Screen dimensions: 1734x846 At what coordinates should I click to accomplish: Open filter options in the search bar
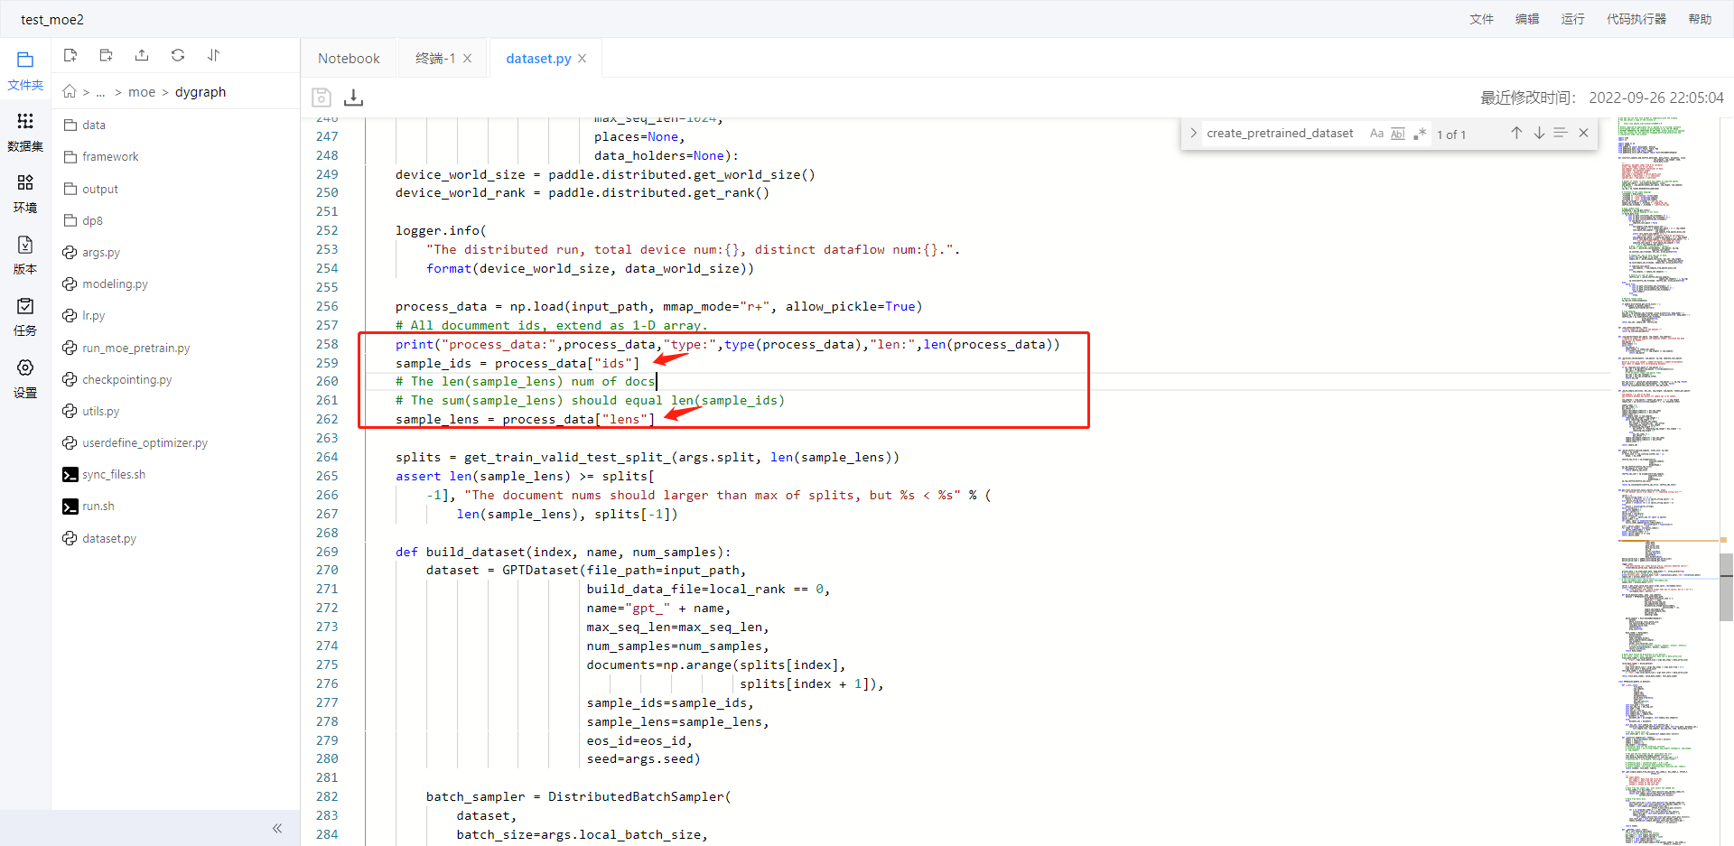click(1562, 133)
